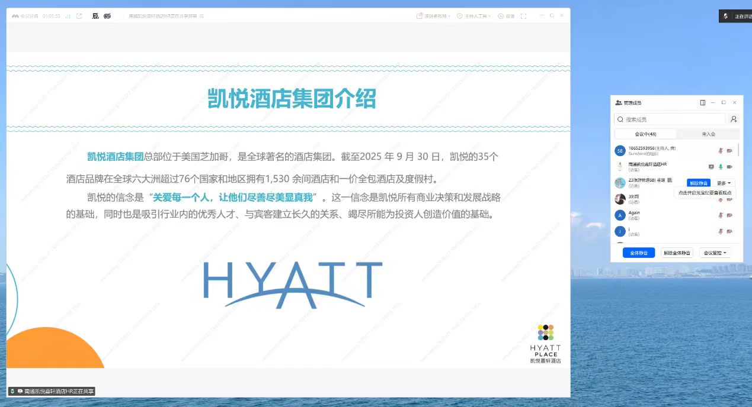
Task: Click 解除静音 button for 23旅游管理8班 member
Action: (x=699, y=183)
